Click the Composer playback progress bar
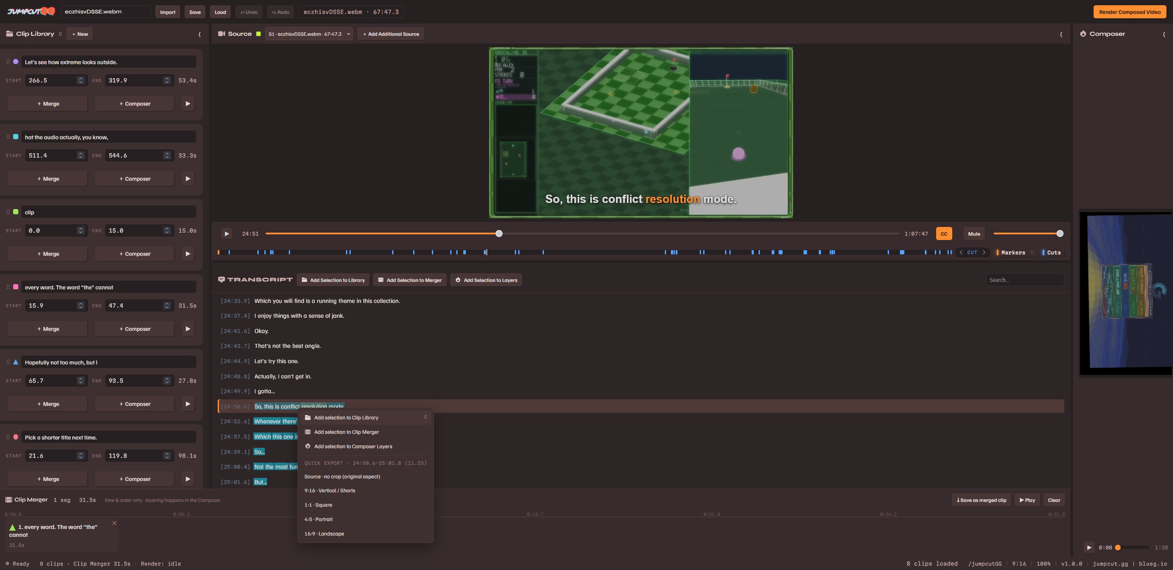The image size is (1173, 570). pyautogui.click(x=1132, y=547)
